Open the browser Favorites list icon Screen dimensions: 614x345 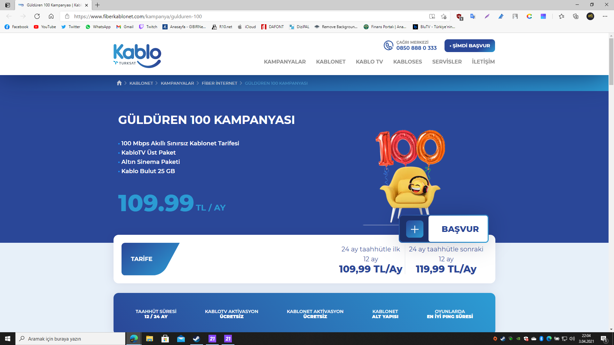click(x=562, y=16)
